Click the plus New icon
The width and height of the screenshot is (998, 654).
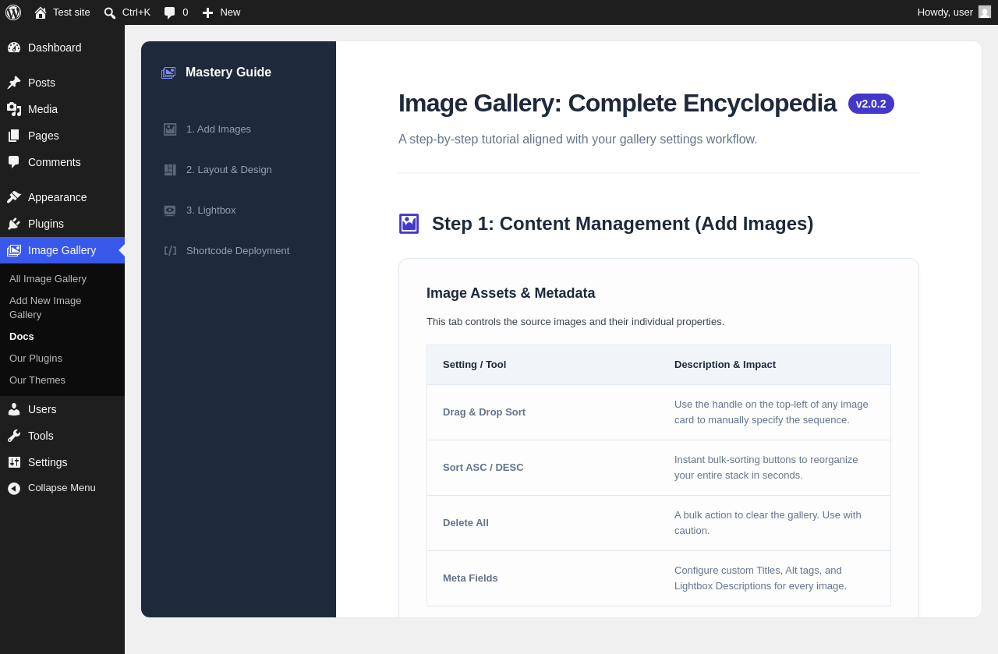click(207, 12)
